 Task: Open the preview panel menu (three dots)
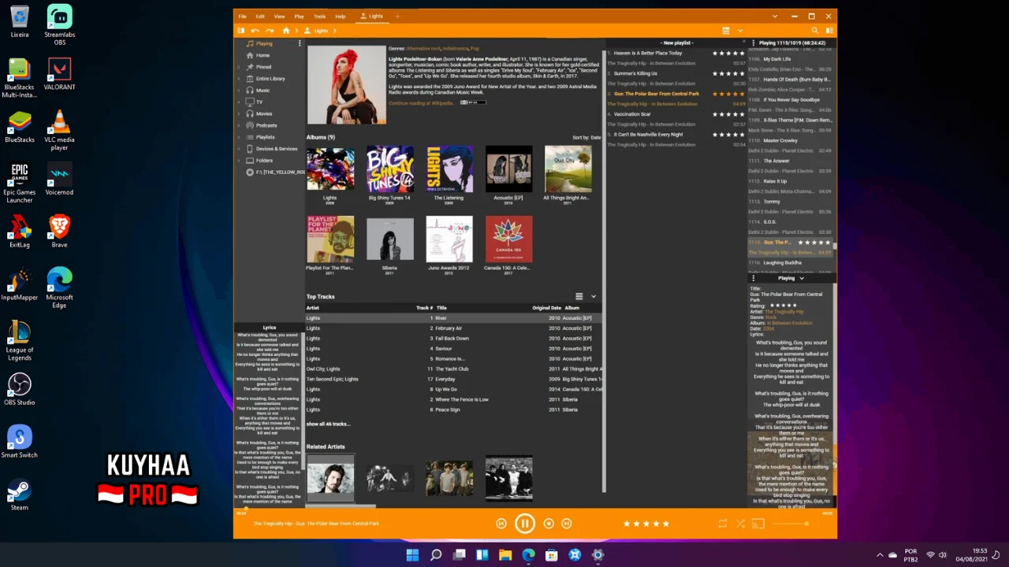point(753,278)
